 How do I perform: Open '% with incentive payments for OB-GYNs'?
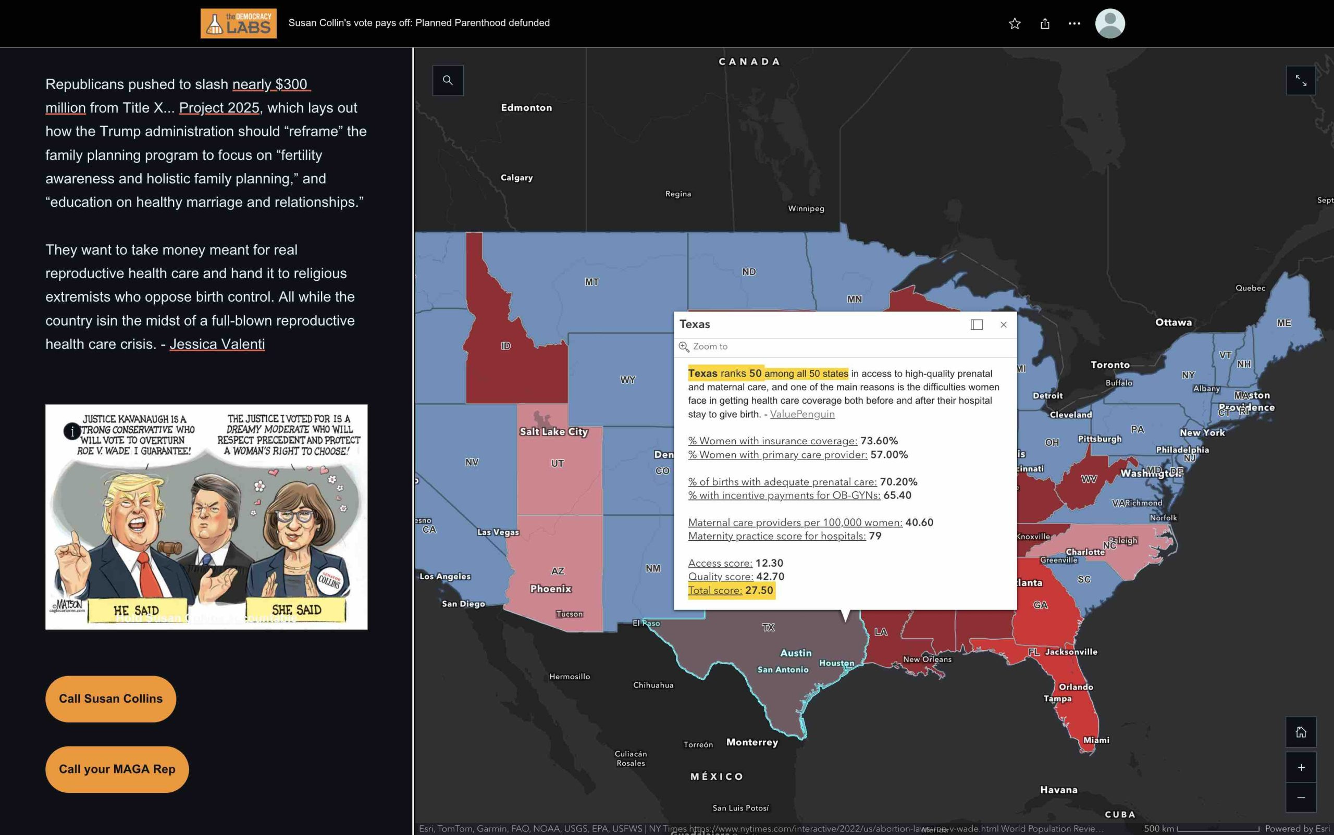(x=784, y=495)
